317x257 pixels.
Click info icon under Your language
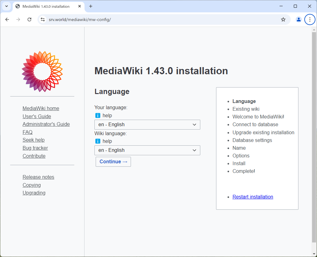point(98,116)
